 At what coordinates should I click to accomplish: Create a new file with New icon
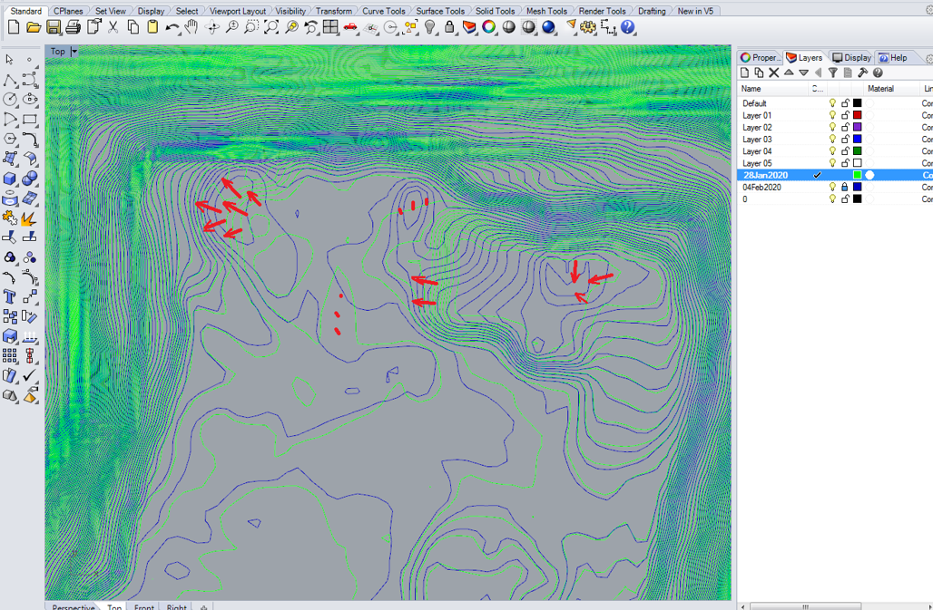click(14, 27)
